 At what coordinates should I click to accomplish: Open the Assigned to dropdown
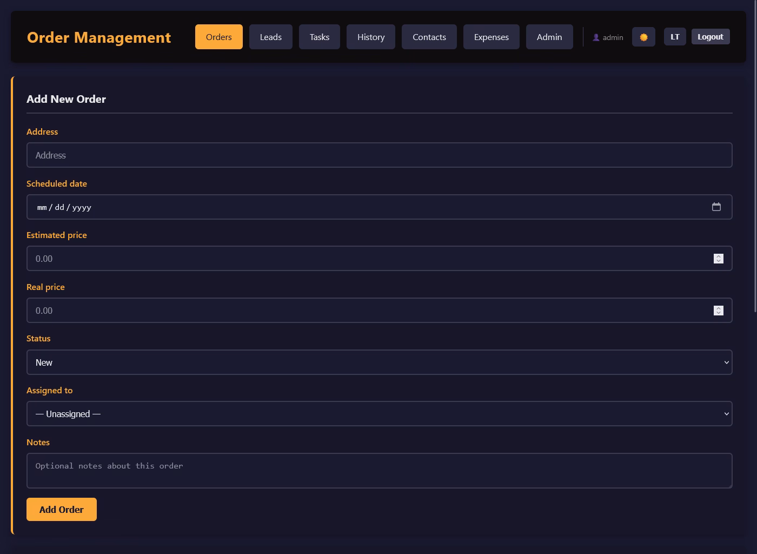380,414
